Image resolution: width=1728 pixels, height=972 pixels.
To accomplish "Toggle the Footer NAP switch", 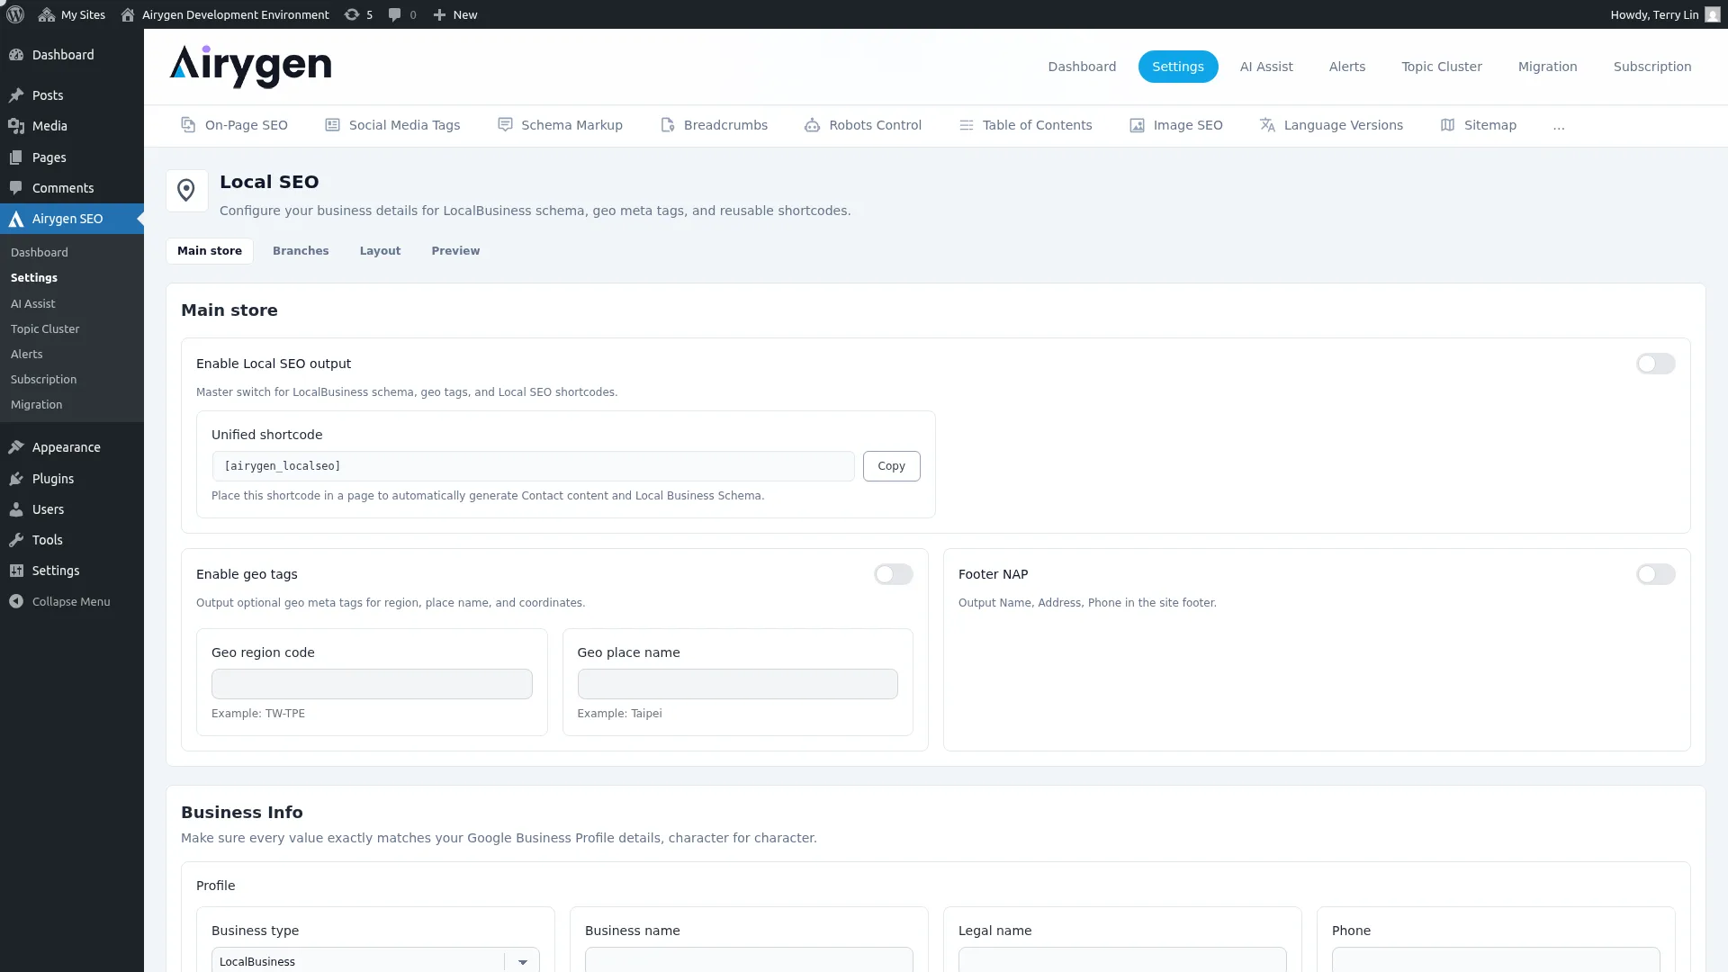I will (x=1655, y=574).
